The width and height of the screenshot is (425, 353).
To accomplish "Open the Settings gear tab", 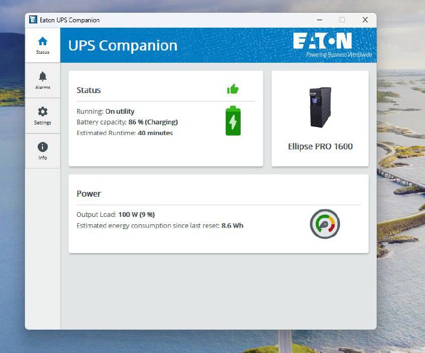I will coord(42,115).
